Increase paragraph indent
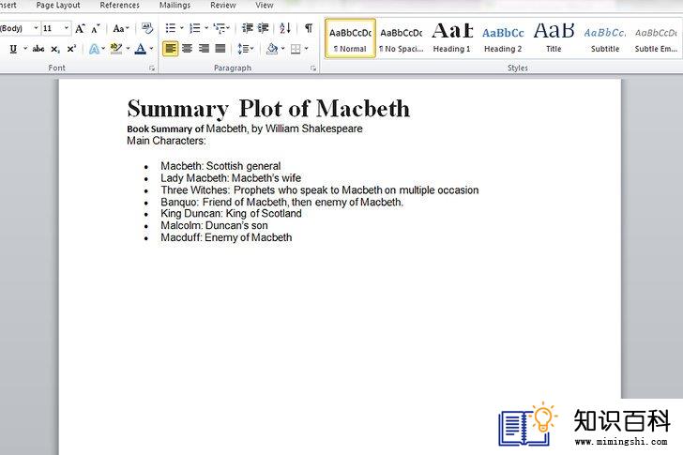Screen dimensions: 683x455 pos(263,29)
